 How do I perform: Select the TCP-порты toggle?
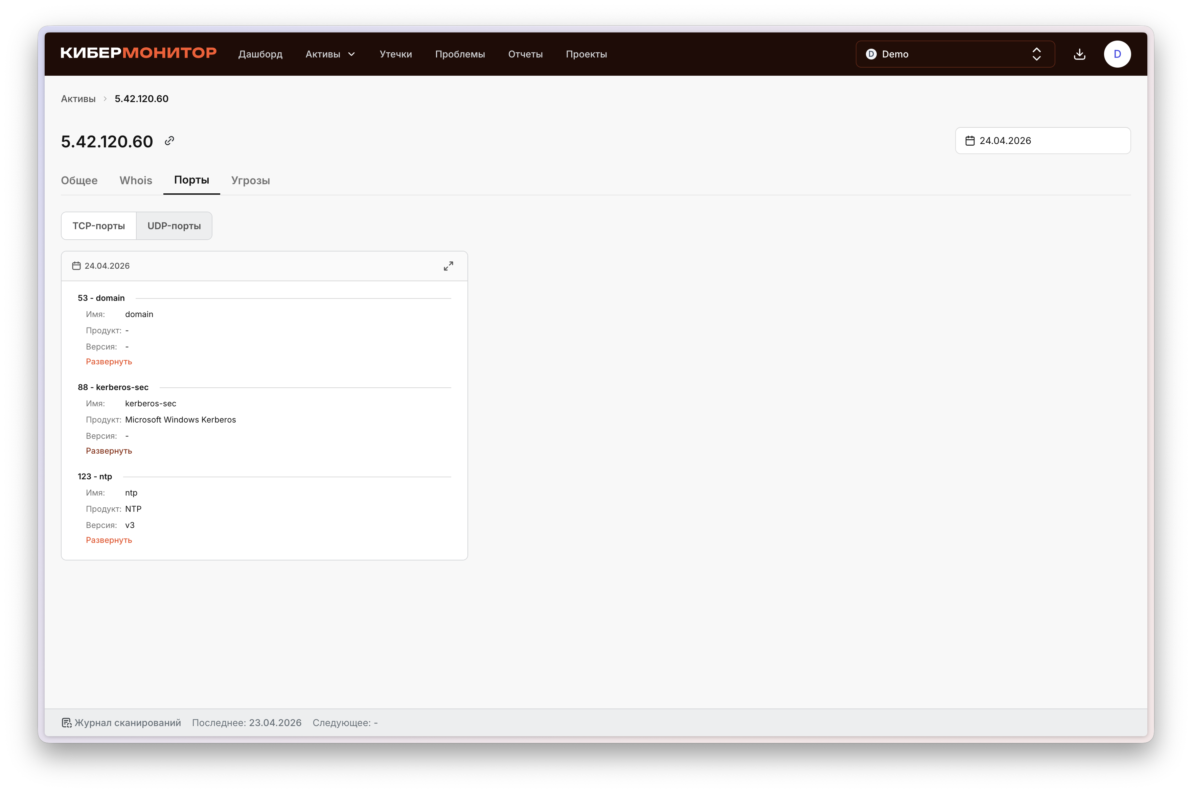pyautogui.click(x=99, y=226)
